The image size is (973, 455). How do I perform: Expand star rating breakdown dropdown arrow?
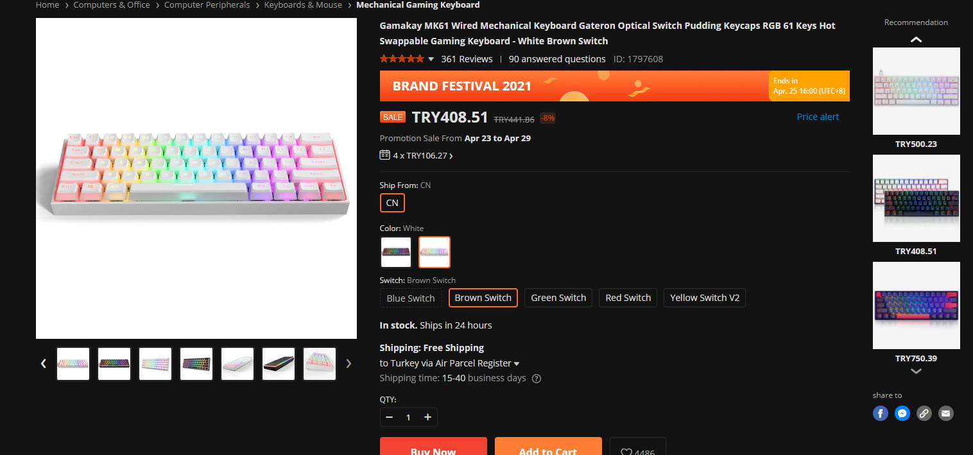[431, 59]
